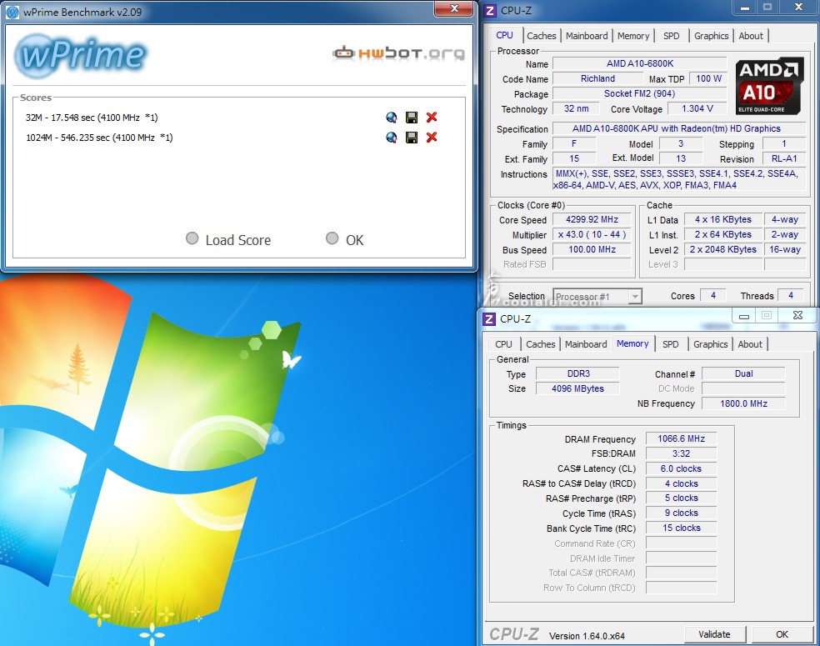Click the memory Size value 4096 MBytes
The image size is (820, 646).
577,388
